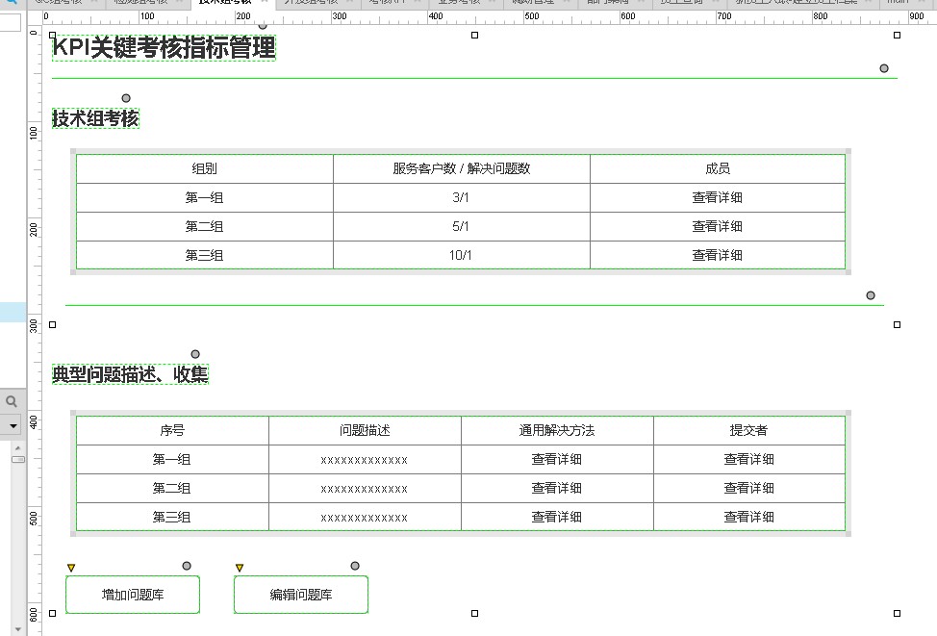This screenshot has height=636, width=937.
Task: Click the 通用解决方法 column header cell
Action: (556, 430)
